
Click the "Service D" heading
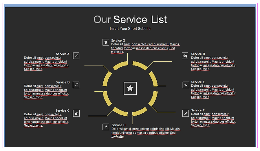coord(198,54)
